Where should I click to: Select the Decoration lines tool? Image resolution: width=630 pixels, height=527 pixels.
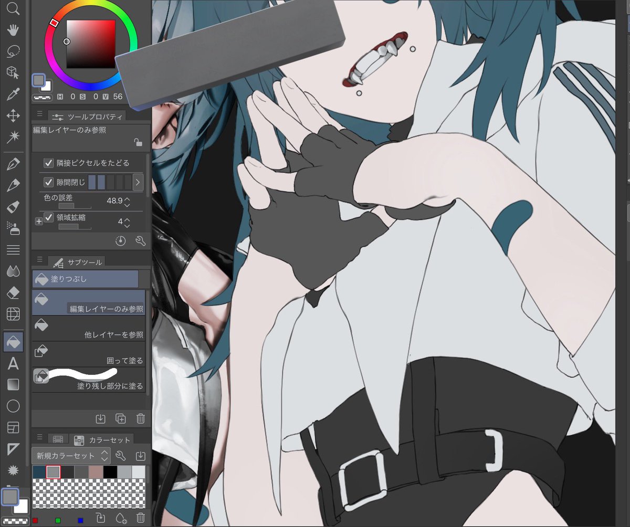13,250
